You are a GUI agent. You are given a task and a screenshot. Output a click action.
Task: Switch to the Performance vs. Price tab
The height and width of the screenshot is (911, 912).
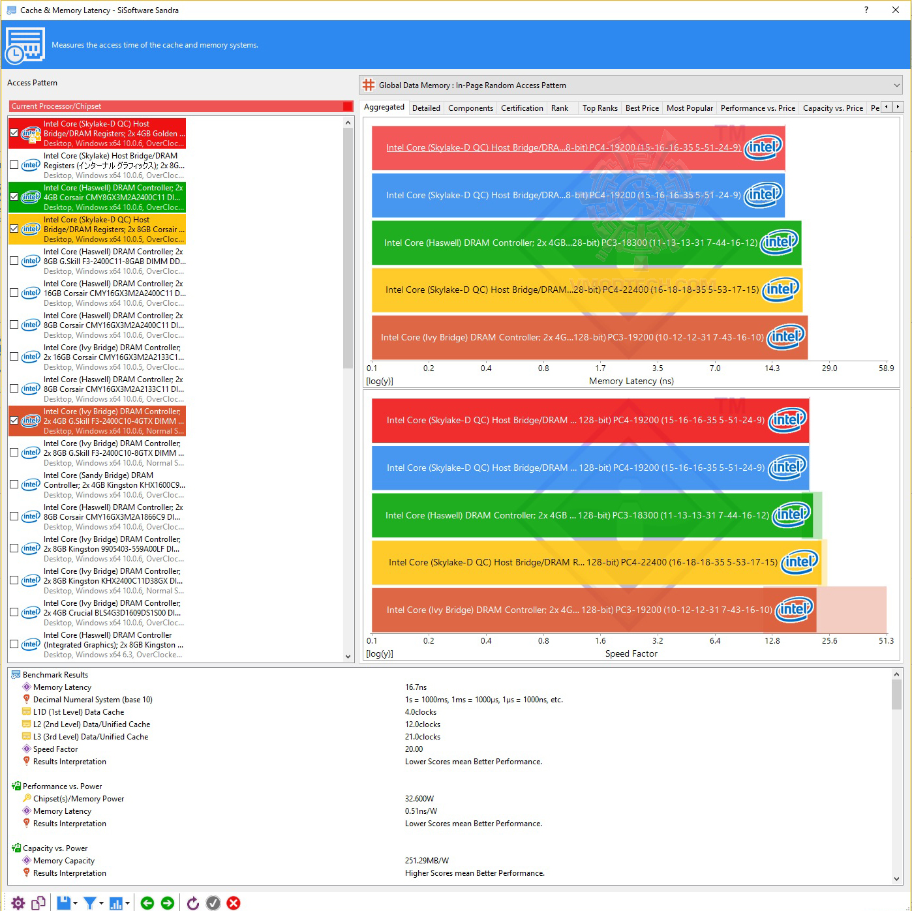pos(758,108)
